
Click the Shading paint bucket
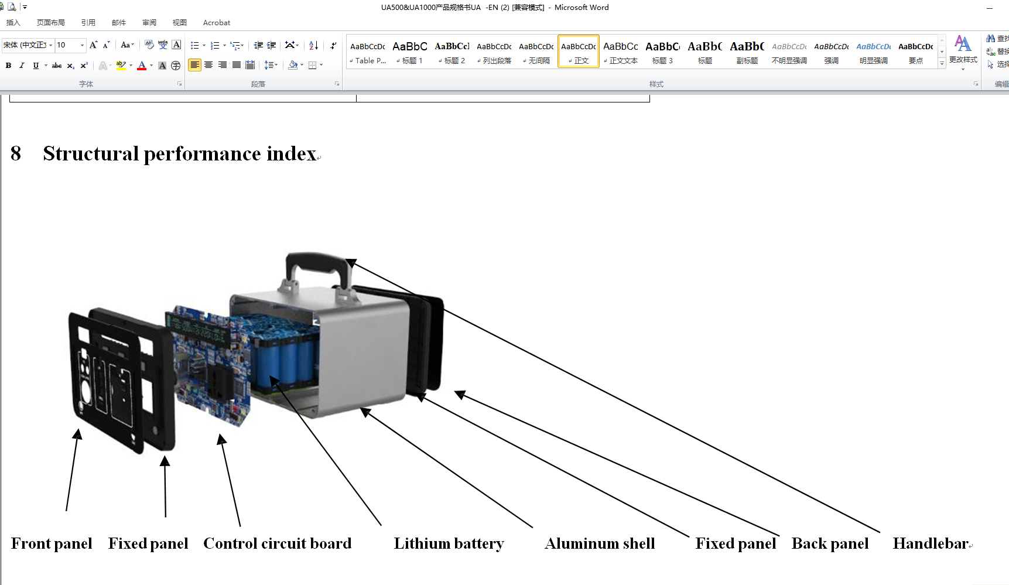[x=293, y=65]
